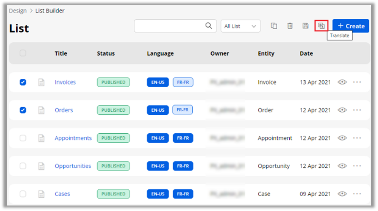The height and width of the screenshot is (211, 378).
Task: Click the trash delete icon
Action: [x=290, y=26]
